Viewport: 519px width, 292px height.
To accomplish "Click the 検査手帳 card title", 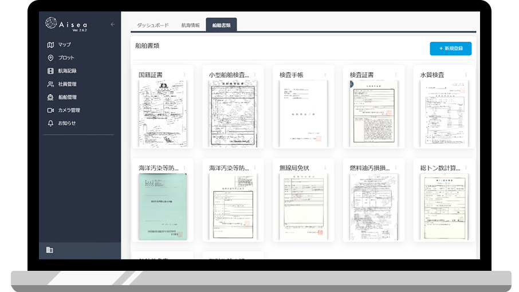I will [x=291, y=75].
